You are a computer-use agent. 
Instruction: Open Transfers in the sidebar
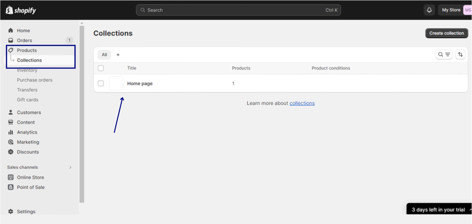coord(27,90)
